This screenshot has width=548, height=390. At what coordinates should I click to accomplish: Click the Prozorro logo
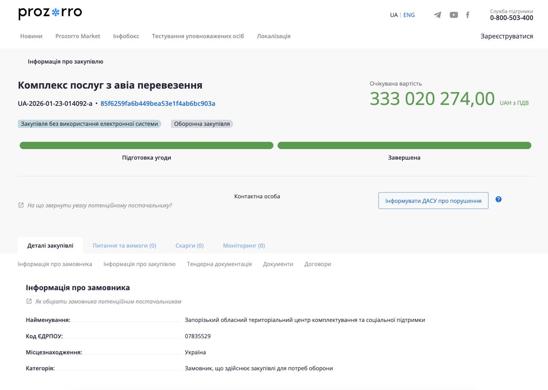pyautogui.click(x=50, y=13)
